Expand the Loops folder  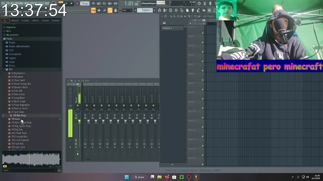click(12, 62)
